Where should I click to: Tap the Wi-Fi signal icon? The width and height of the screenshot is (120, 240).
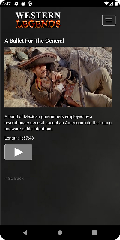tap(106, 4)
